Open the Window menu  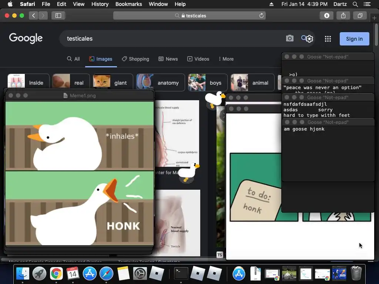pyautogui.click(x=158, y=4)
